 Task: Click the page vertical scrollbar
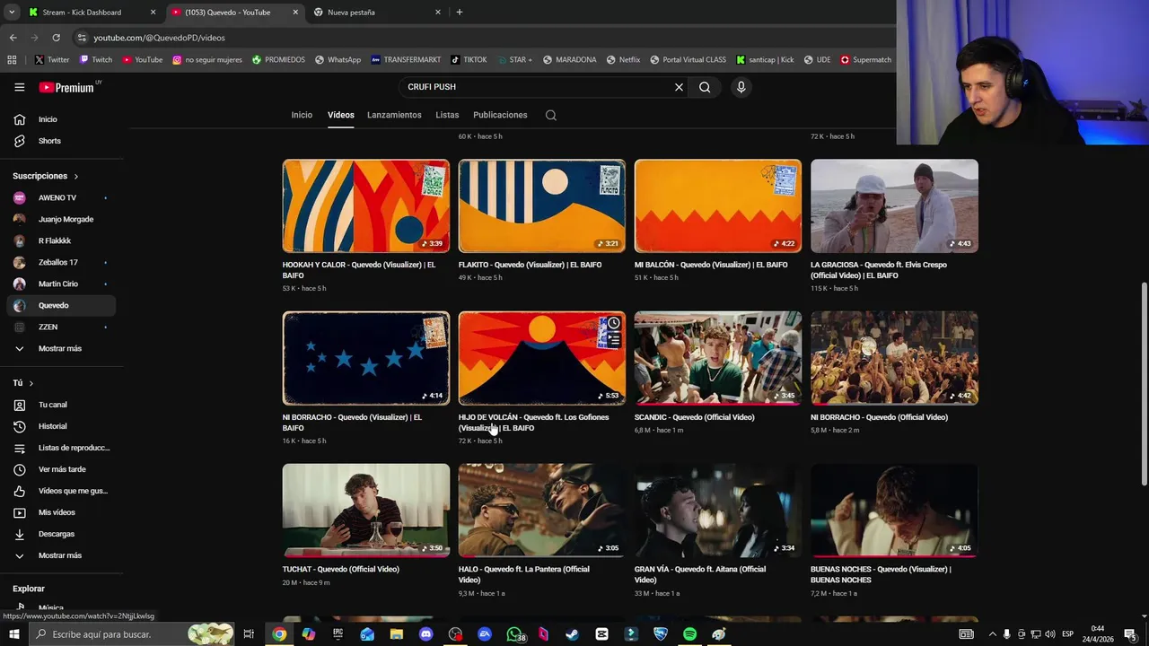[1144, 386]
